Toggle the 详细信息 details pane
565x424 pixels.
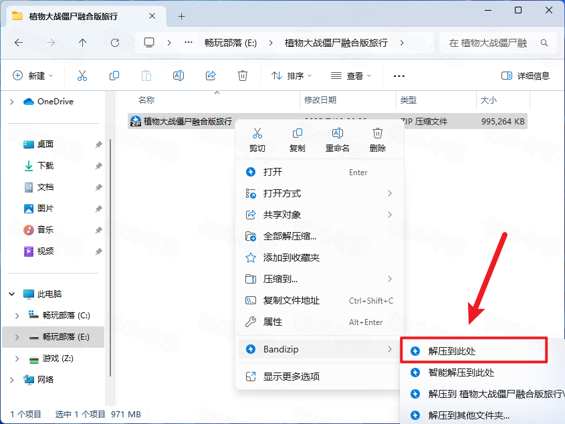click(x=526, y=76)
